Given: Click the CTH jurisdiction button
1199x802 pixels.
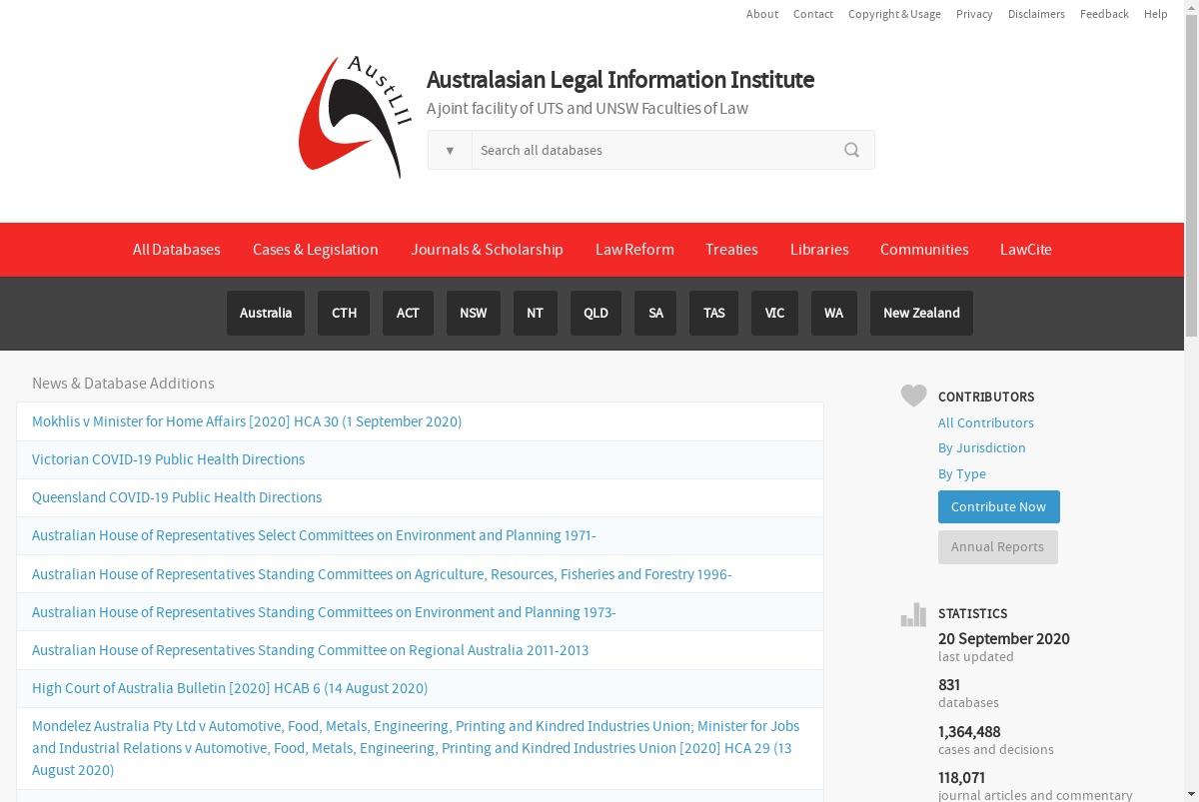Looking at the screenshot, I should [344, 313].
